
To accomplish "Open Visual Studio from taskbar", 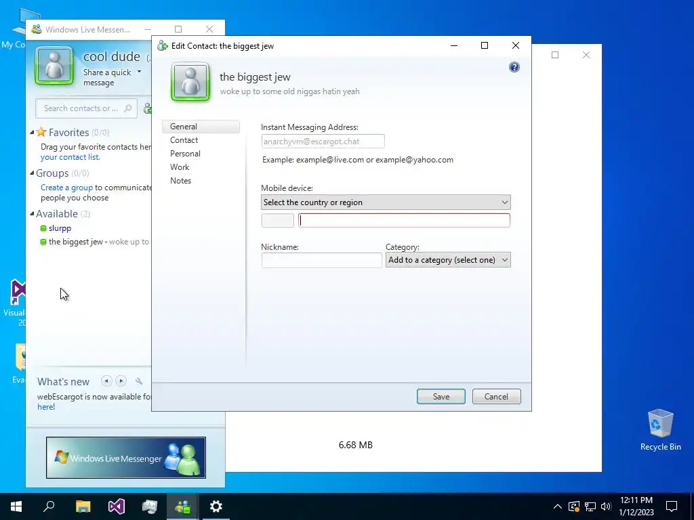I will click(117, 506).
